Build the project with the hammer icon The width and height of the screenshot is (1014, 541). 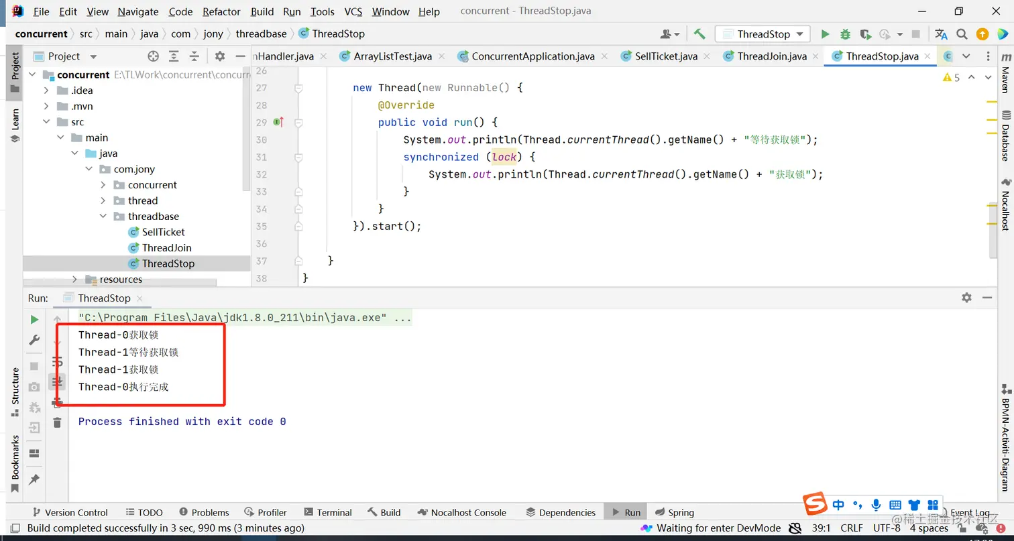pos(699,34)
